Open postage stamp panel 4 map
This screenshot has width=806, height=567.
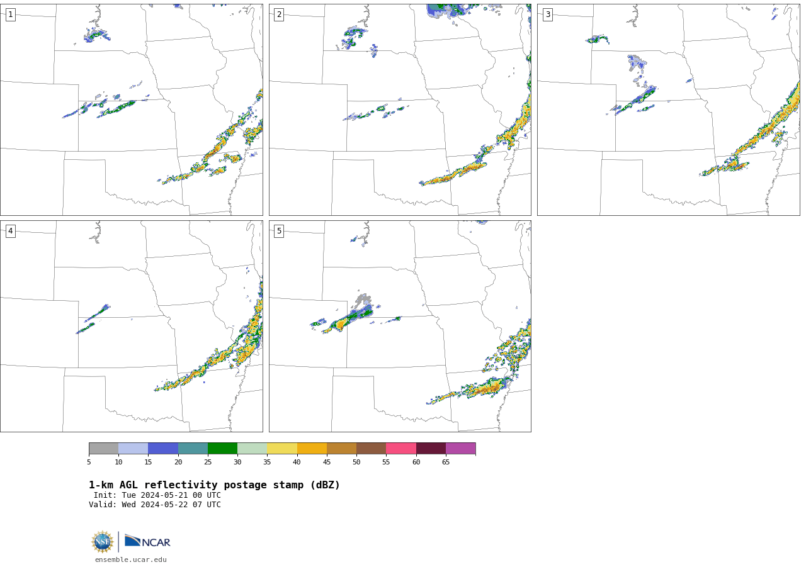click(x=131, y=326)
